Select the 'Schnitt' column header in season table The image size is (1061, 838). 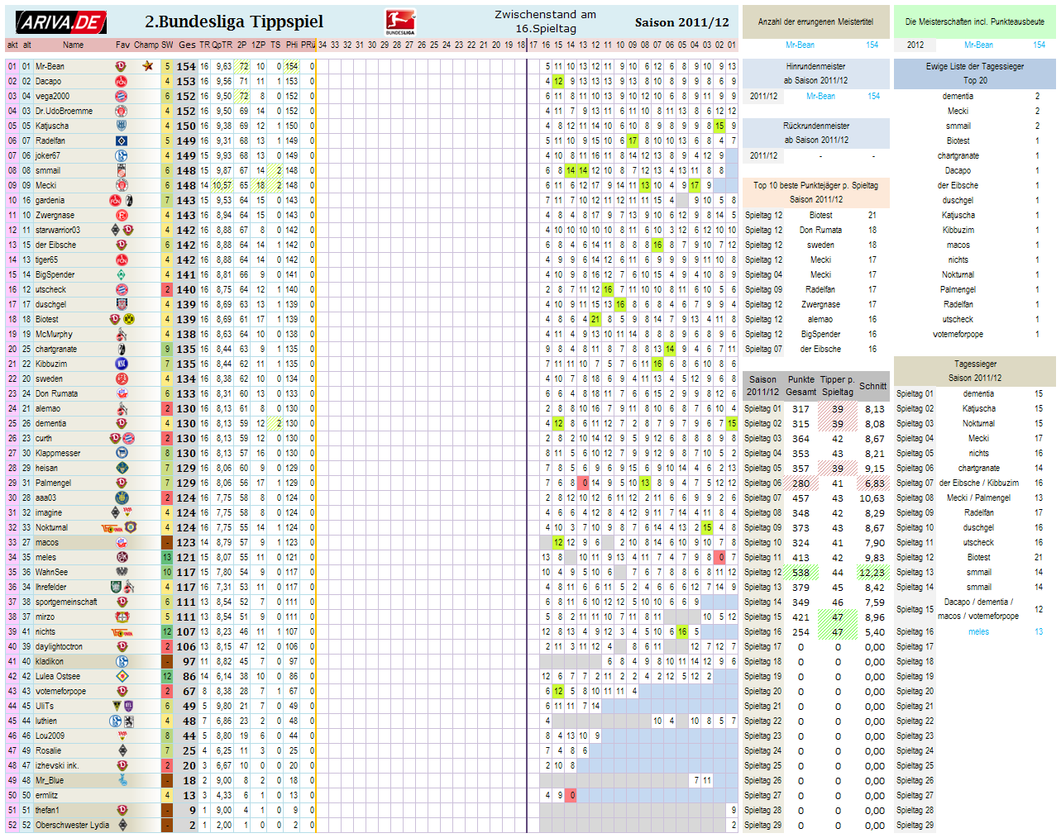[x=872, y=386]
